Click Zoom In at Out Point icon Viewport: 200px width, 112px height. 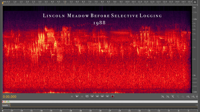click(x=193, y=97)
